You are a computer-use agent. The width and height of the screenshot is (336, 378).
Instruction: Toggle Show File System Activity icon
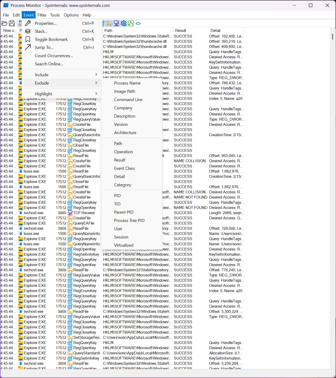point(109,23)
